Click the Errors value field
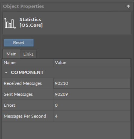This screenshot has width=134, height=139. click(x=92, y=105)
